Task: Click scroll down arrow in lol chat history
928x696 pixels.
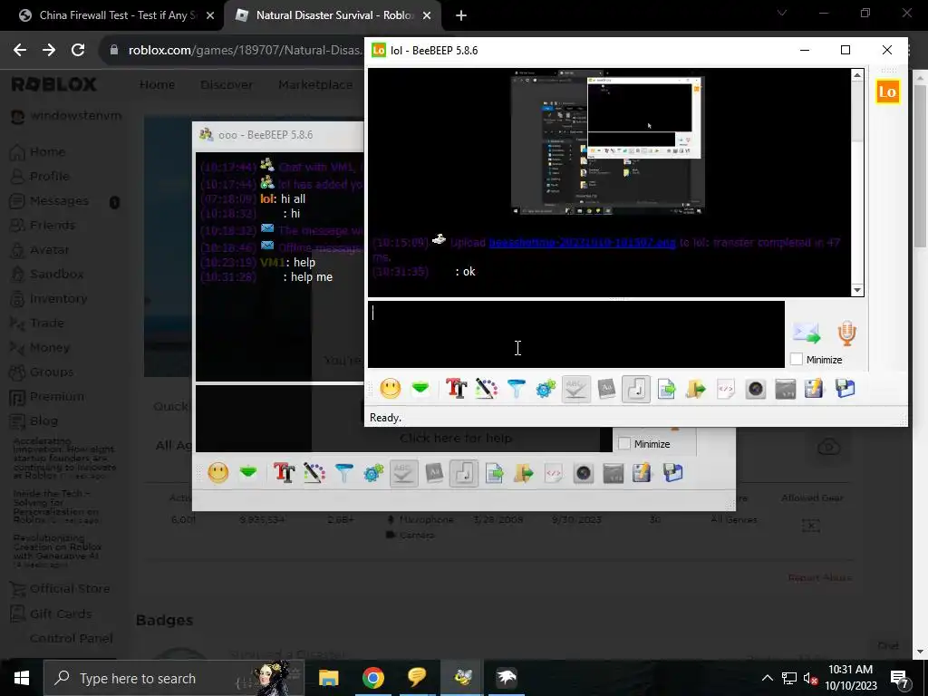Action: click(x=857, y=290)
